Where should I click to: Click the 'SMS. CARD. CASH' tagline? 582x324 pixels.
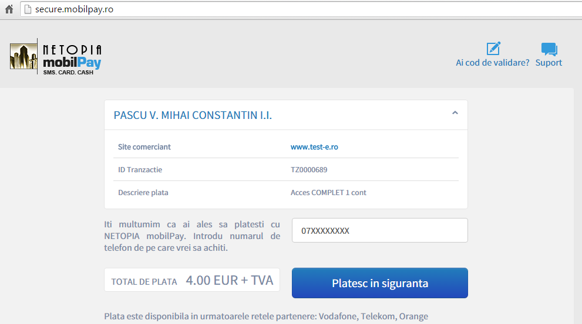click(68, 72)
